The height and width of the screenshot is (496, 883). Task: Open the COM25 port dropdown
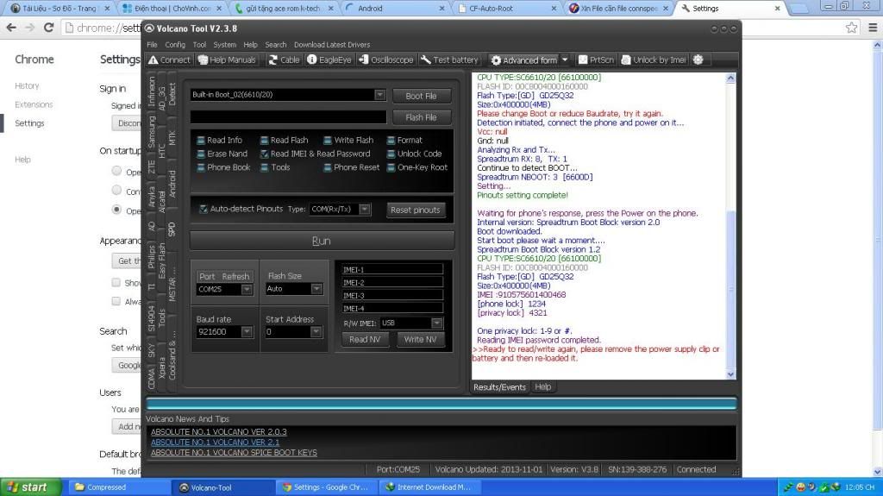247,289
